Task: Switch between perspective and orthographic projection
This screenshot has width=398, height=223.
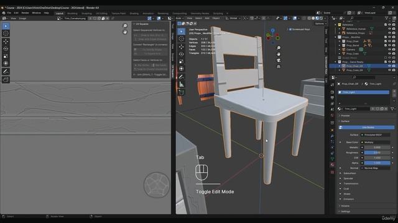Action: coord(279,66)
